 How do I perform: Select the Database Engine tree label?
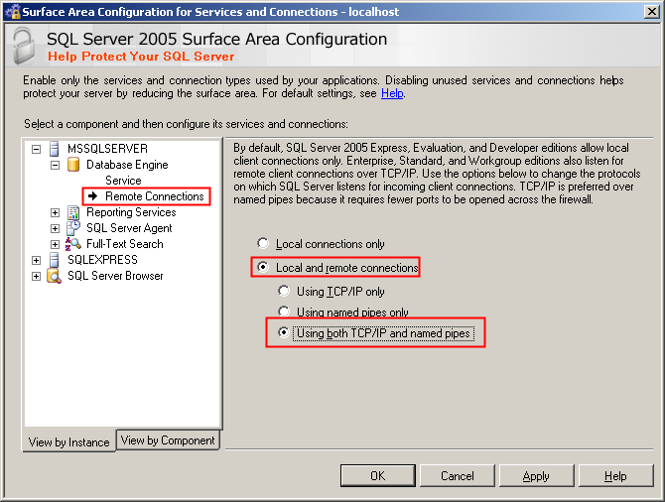point(127,165)
